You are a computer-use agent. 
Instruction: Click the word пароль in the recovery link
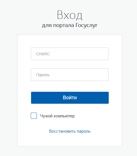coord(84,132)
